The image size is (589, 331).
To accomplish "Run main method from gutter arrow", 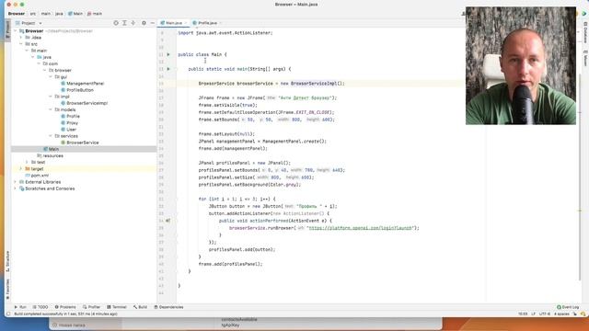I will point(168,69).
